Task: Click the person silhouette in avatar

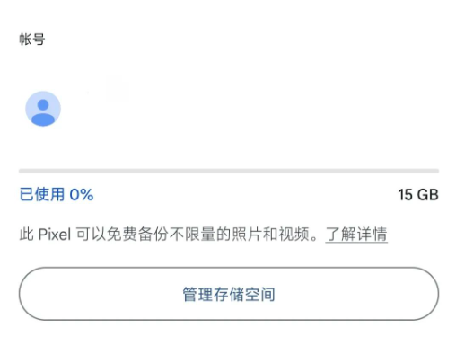Action: [43, 112]
